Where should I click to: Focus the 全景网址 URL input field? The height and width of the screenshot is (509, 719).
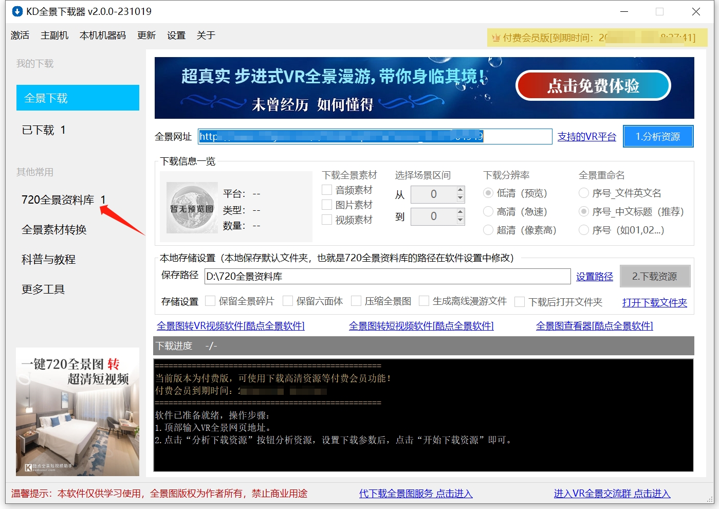pos(375,136)
